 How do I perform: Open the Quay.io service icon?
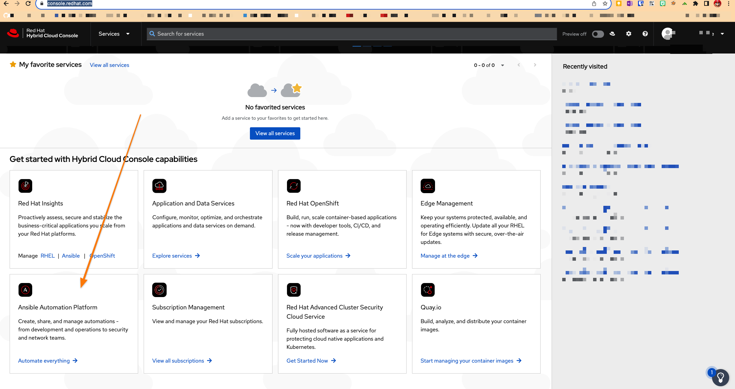click(x=428, y=290)
